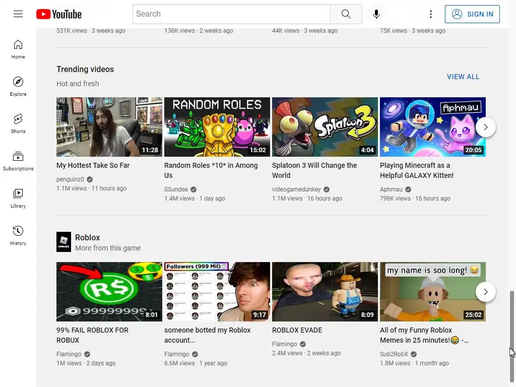
Task: Open the hamburger guide menu
Action: [18, 14]
